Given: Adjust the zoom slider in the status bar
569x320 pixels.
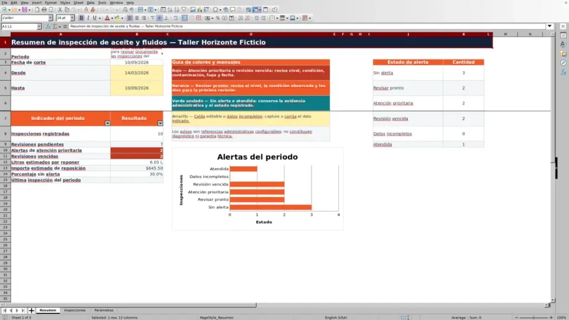Looking at the screenshot, I should [534, 317].
